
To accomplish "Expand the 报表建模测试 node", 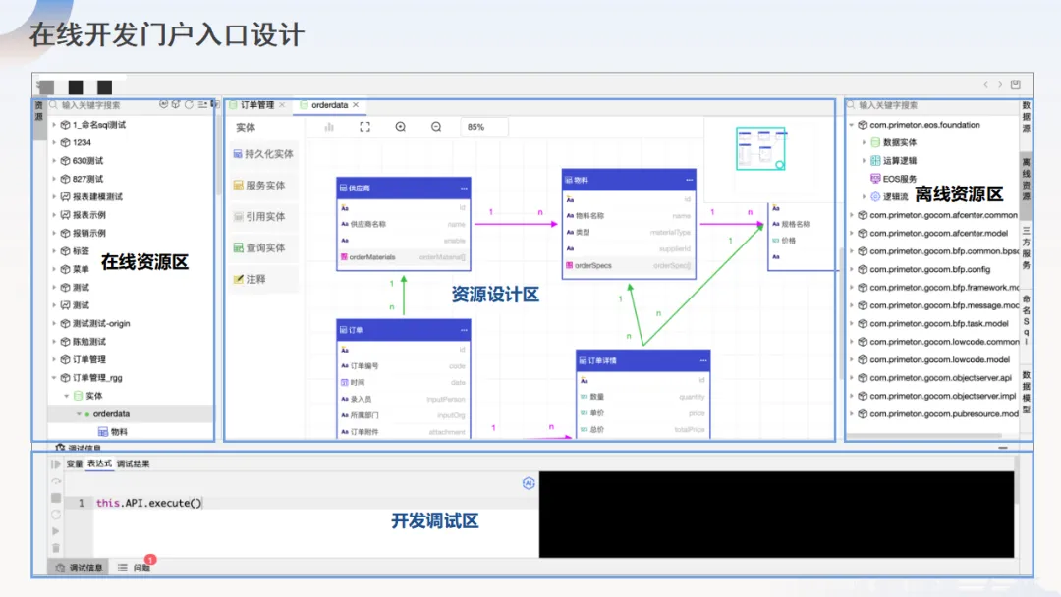I will 54,196.
